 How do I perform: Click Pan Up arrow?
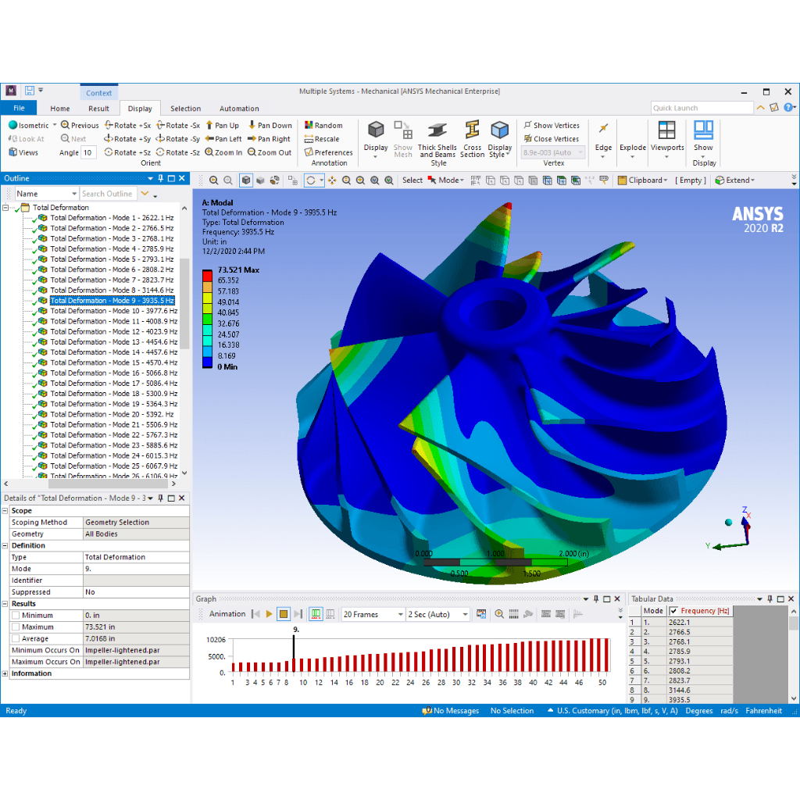(x=209, y=125)
